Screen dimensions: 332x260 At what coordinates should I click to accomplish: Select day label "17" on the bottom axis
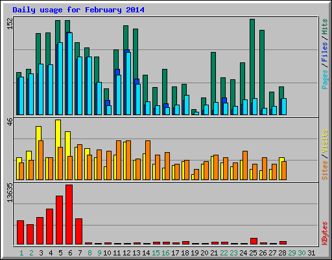point(175,253)
